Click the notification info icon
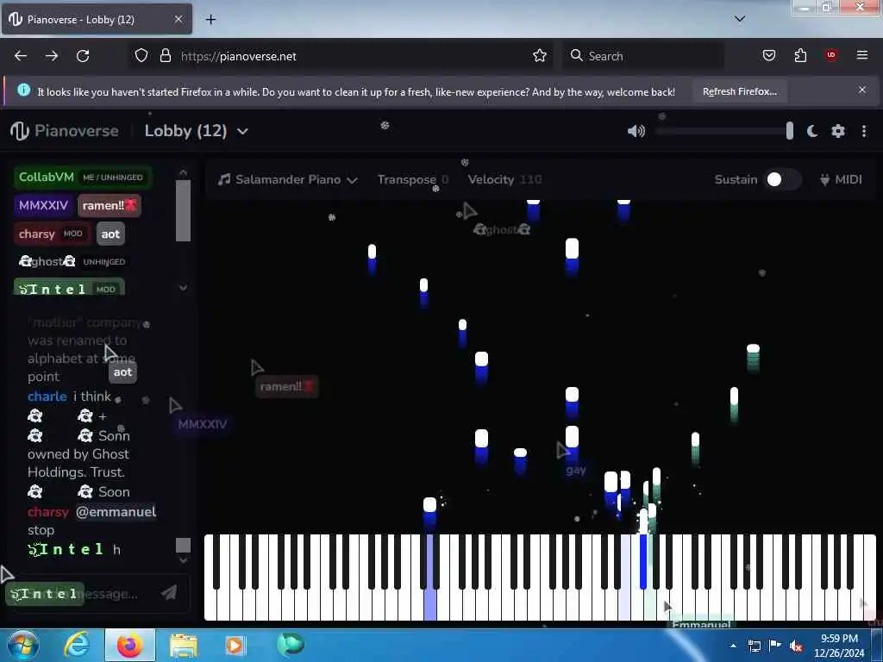The image size is (883, 662). 23,90
